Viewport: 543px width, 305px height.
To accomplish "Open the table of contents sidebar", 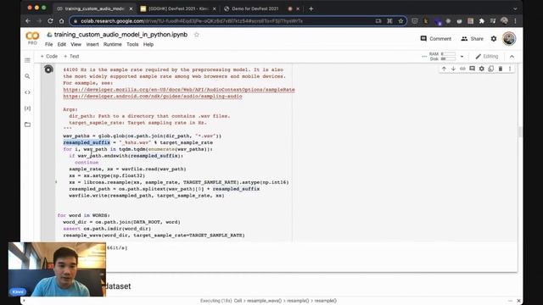I will pyautogui.click(x=27, y=60).
